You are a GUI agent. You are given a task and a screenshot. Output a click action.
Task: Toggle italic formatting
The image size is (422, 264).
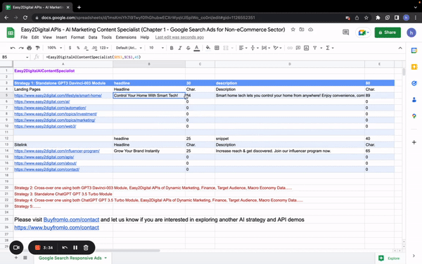point(180,48)
